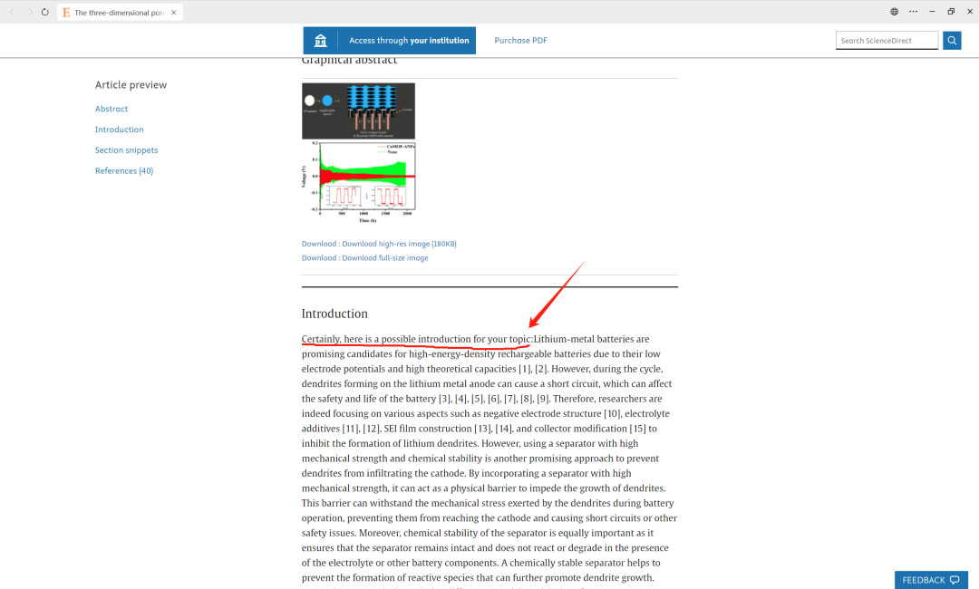Open the three-dot browser menu

pos(913,12)
